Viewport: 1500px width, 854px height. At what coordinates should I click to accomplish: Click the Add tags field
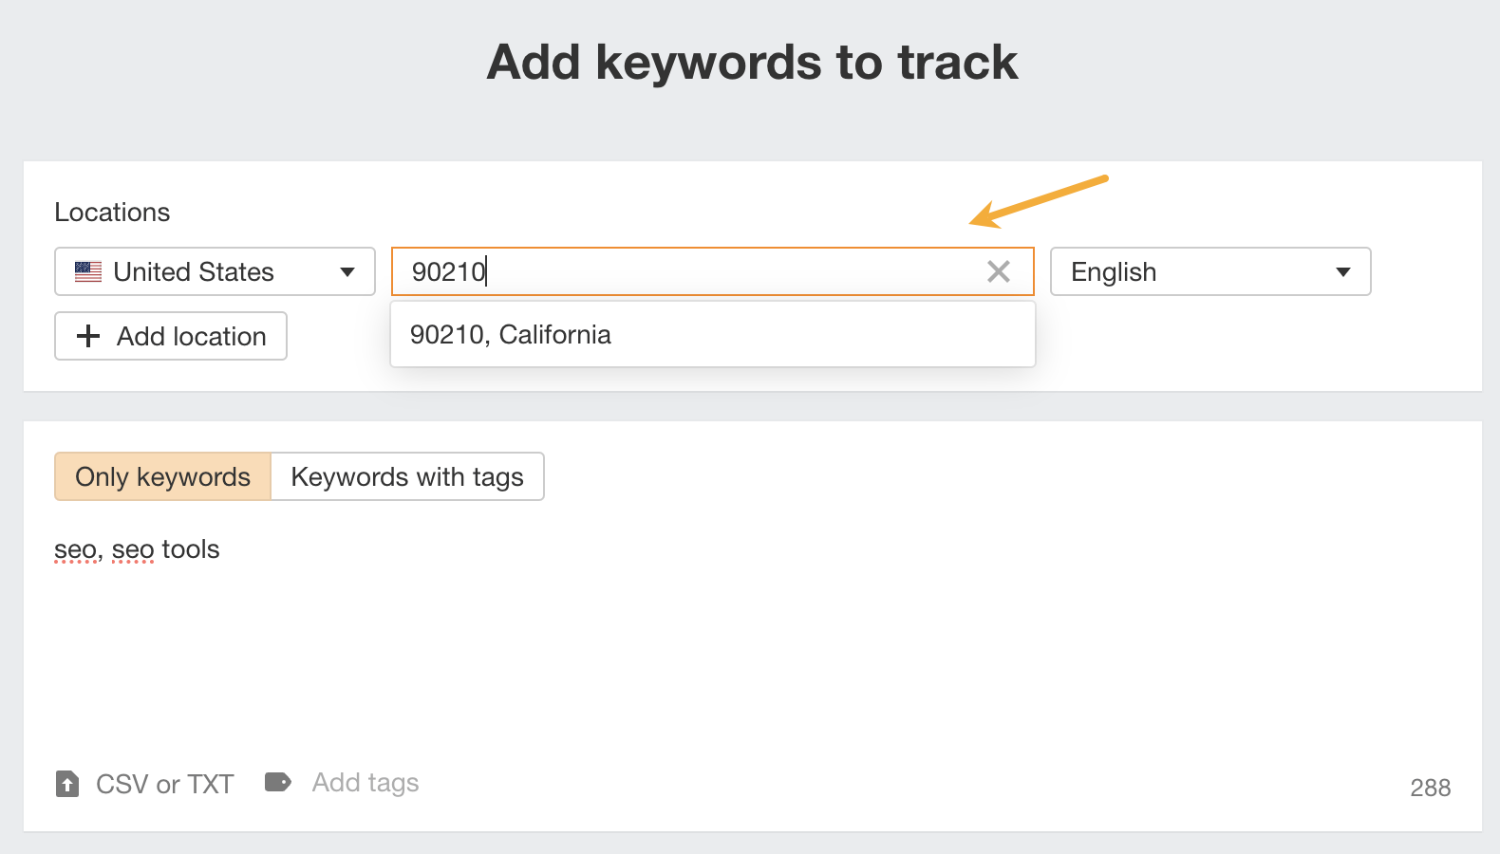pyautogui.click(x=366, y=783)
